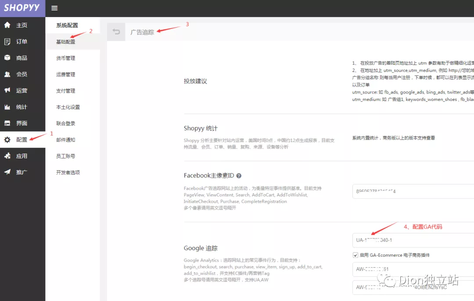Click the 推广 promotion icon

coord(7,172)
